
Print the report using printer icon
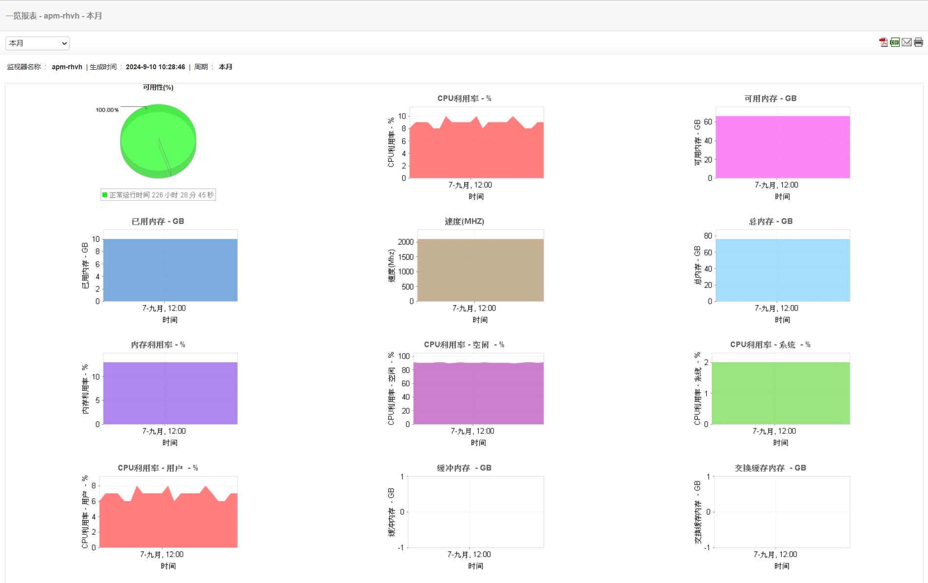[x=918, y=42]
